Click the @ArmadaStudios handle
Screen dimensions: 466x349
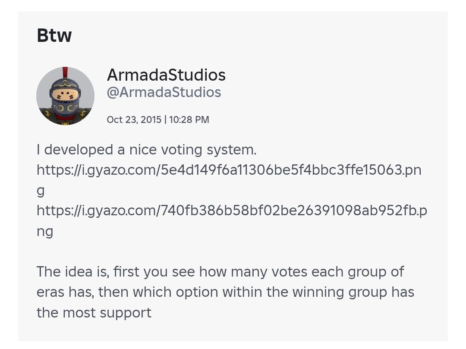point(164,92)
